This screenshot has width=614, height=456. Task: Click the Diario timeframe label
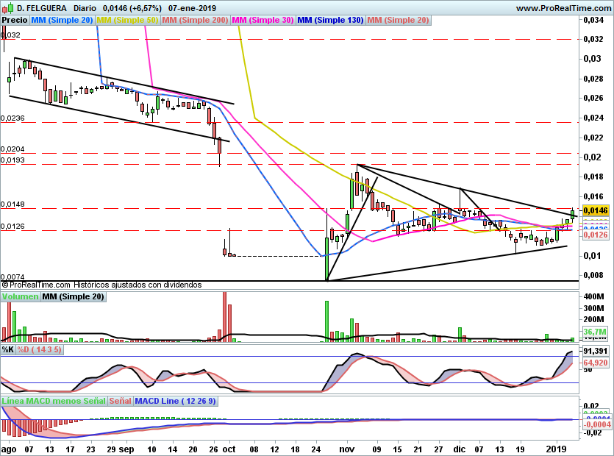85,8
